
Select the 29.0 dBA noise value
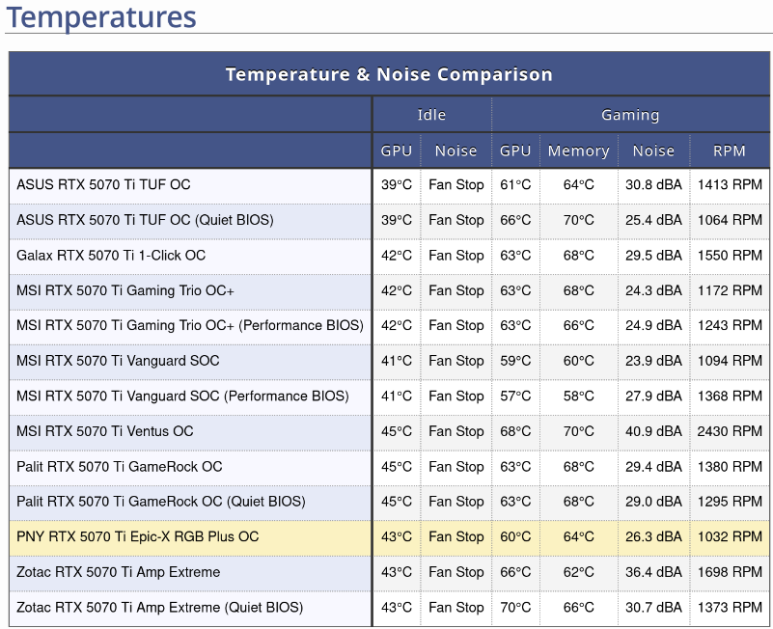tap(653, 502)
